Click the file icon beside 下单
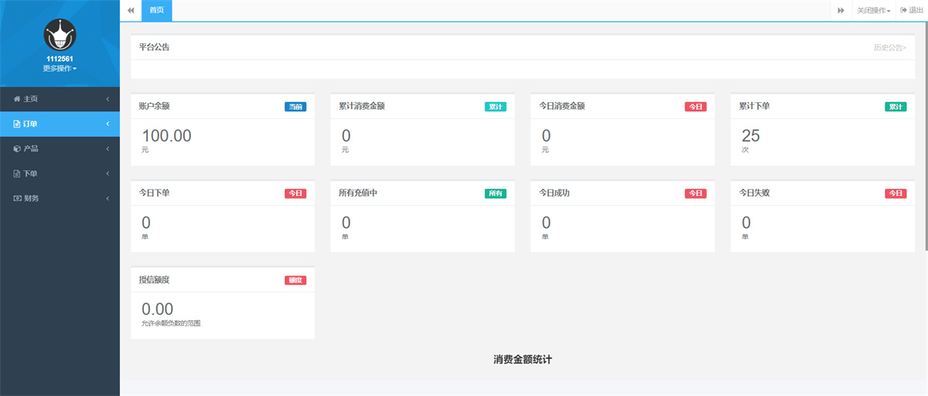The height and width of the screenshot is (396, 928). (17, 173)
